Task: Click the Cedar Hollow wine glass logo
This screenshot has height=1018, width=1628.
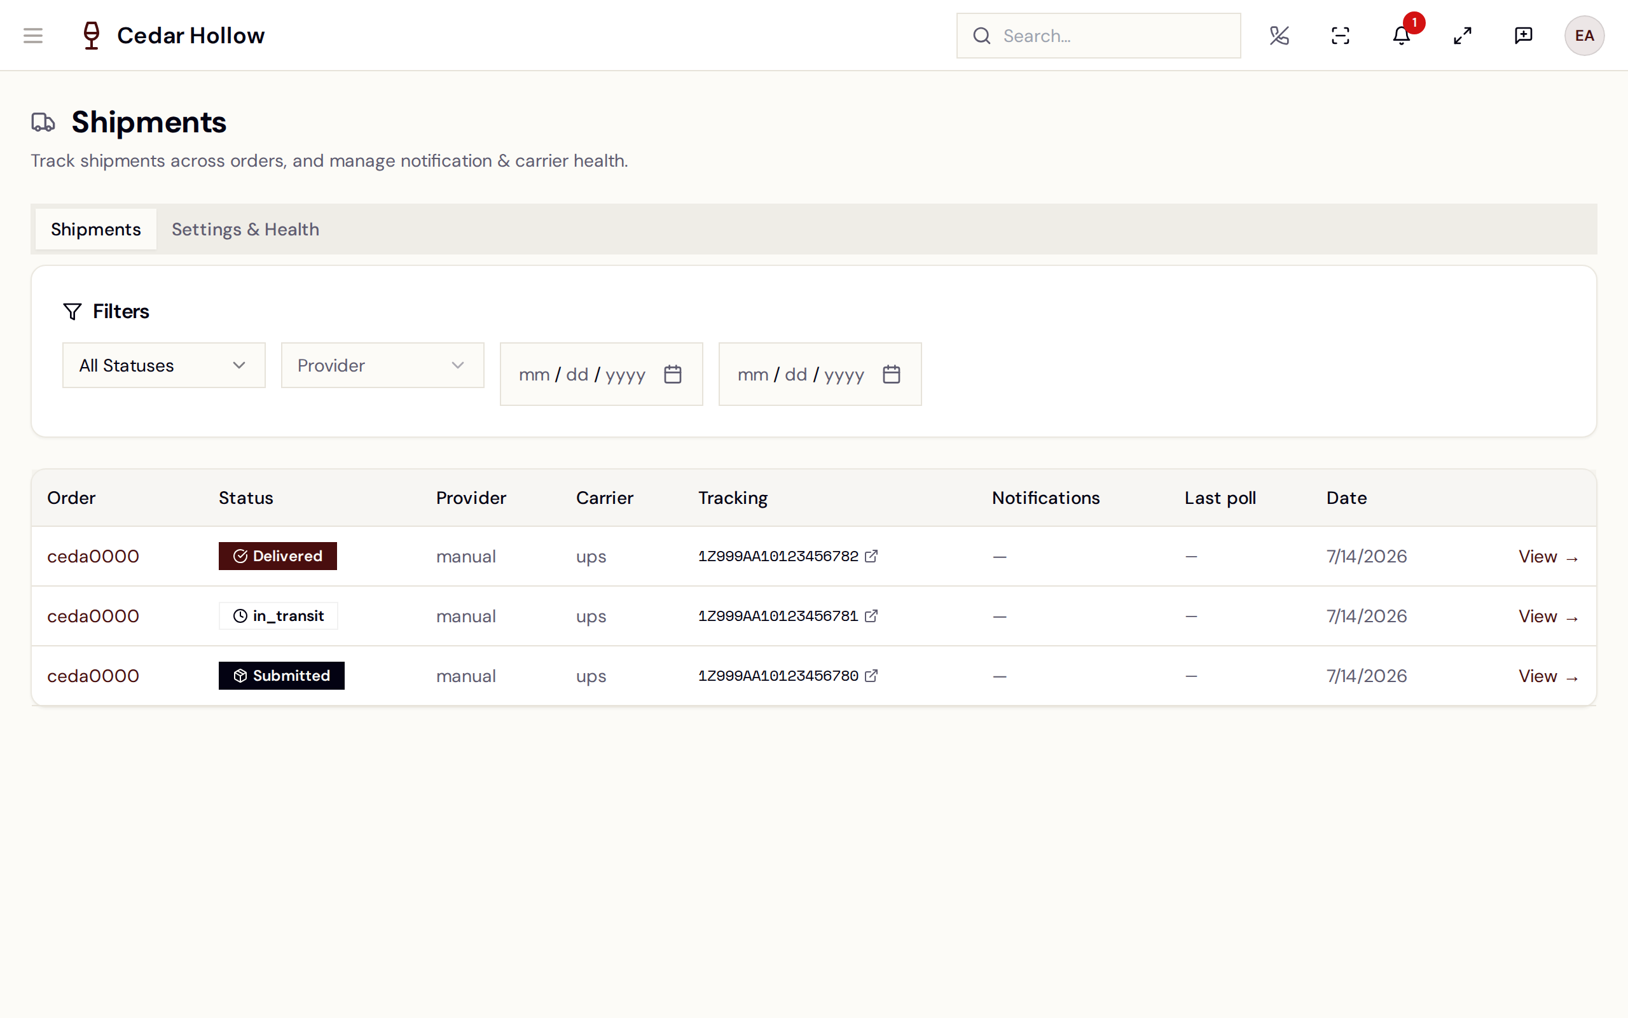Action: 92,36
